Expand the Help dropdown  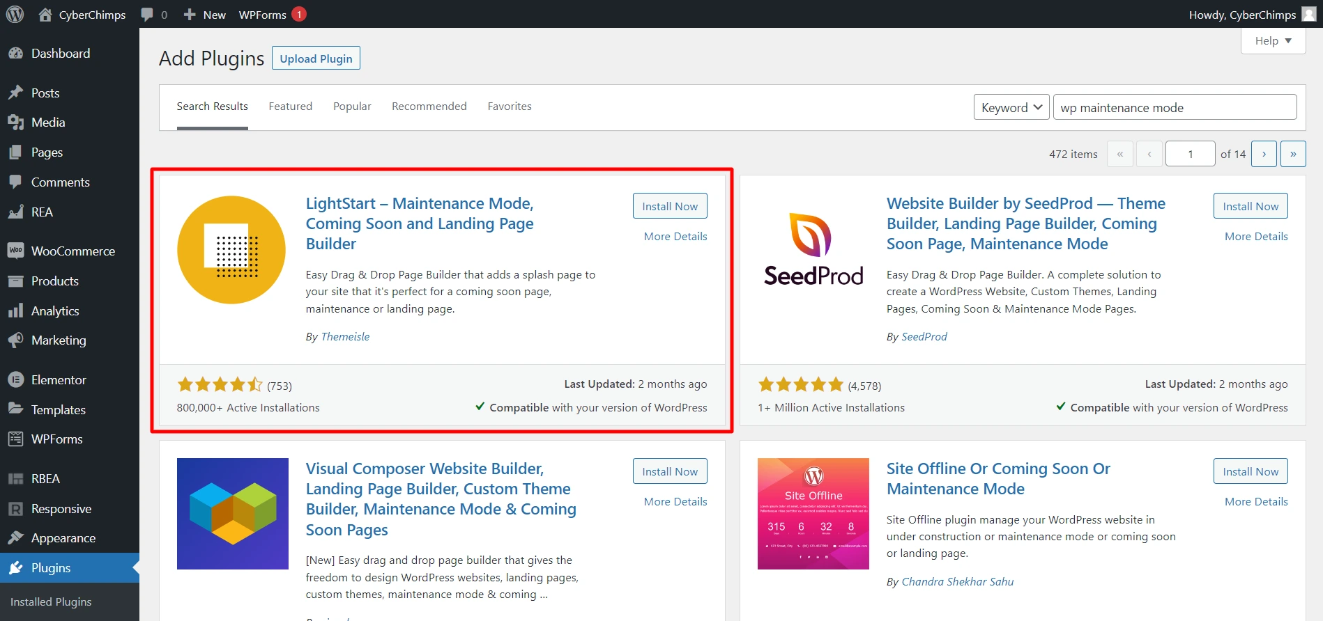click(1273, 40)
